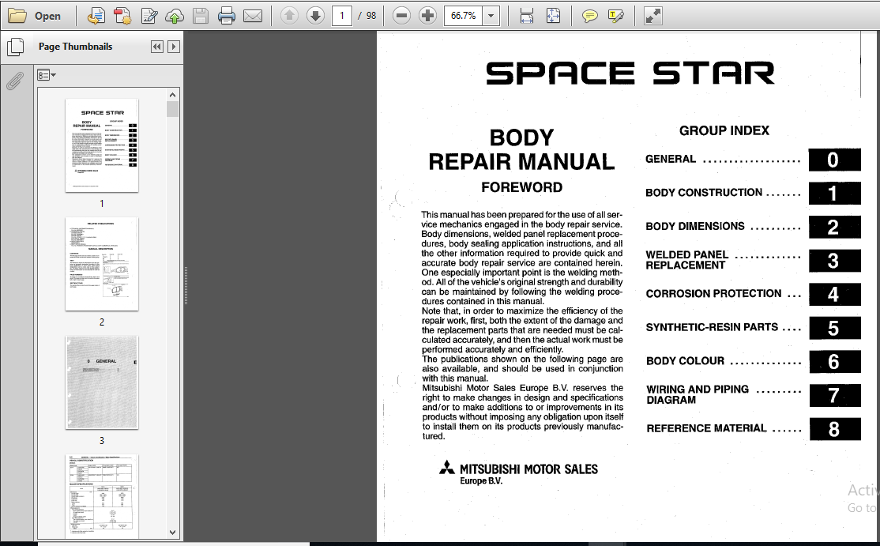Click the BODY DIMENSIONS index entry
The height and width of the screenshot is (546, 880).
[x=695, y=226]
